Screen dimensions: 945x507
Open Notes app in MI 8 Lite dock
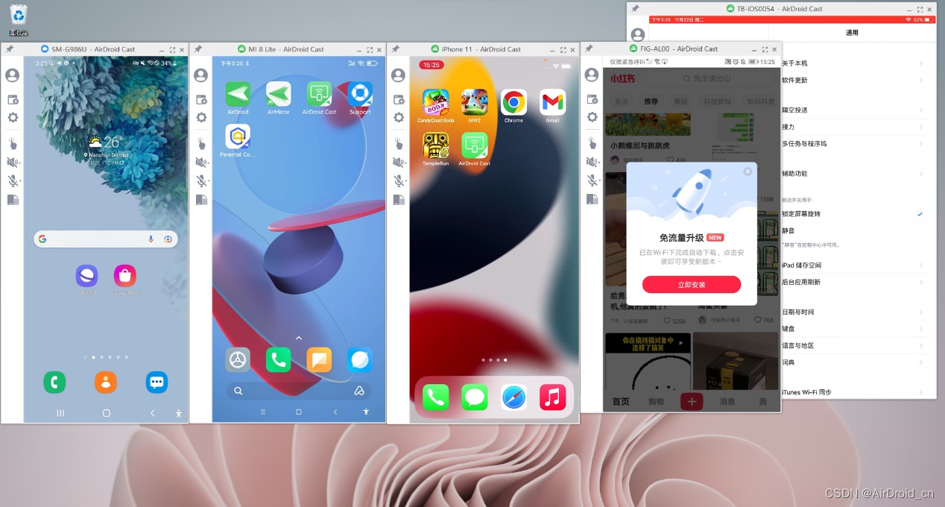click(319, 360)
